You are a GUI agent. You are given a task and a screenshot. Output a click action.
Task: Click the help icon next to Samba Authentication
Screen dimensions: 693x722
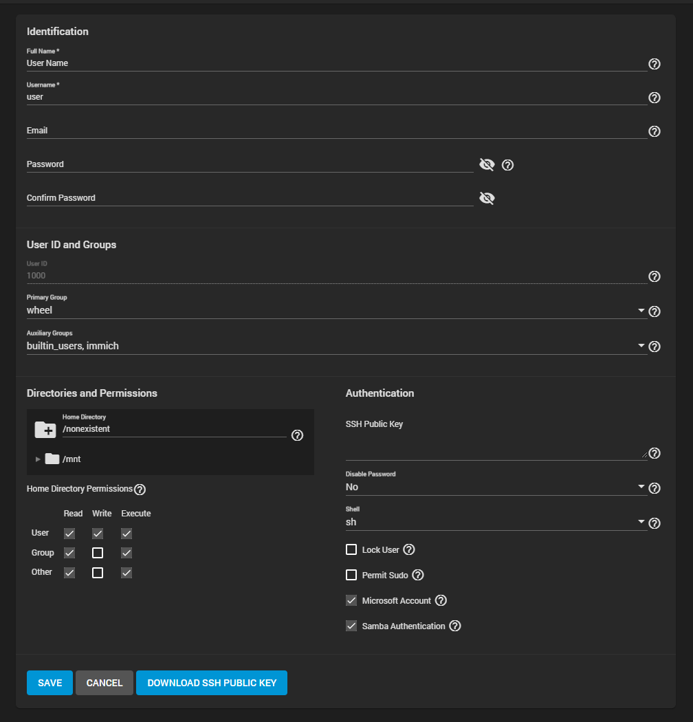tap(454, 626)
